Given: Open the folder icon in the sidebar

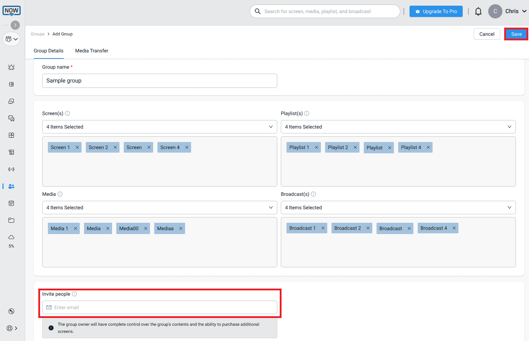Looking at the screenshot, I should pyautogui.click(x=11, y=220).
